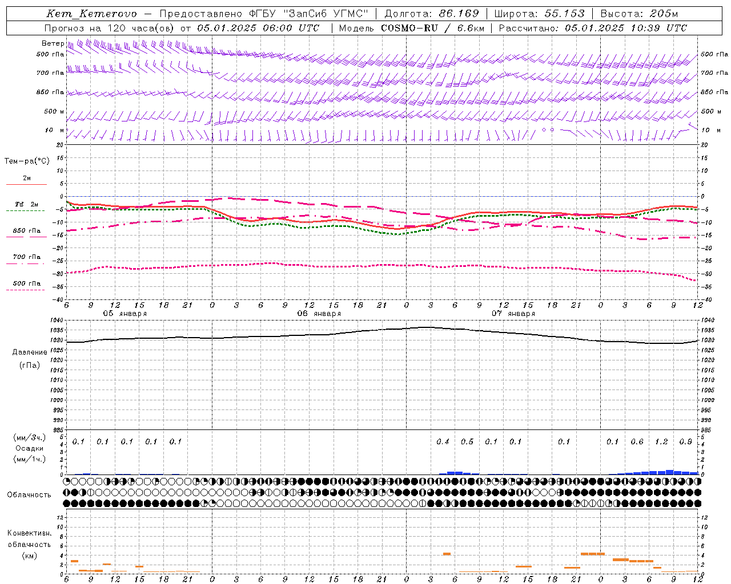Viewport: 731px width, 584px height.
Task: Click the (мм/3ч.) precipitation unit label
Action: coord(29,437)
